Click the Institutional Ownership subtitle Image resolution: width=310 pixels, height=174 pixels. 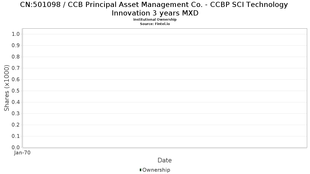(x=155, y=20)
